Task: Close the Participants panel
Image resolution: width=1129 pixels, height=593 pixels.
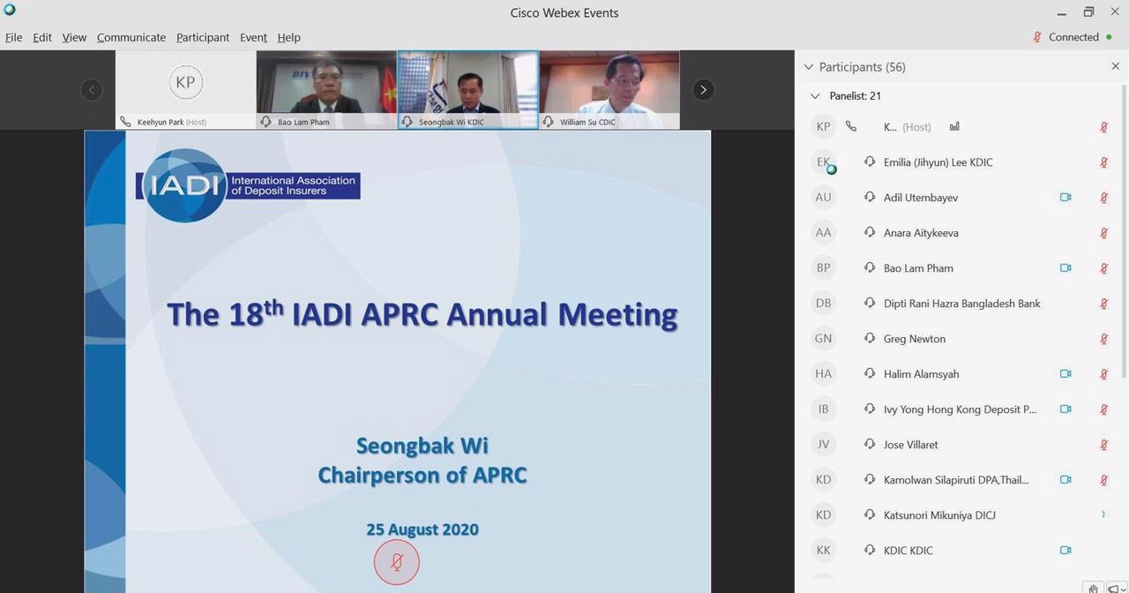Action: pyautogui.click(x=1115, y=66)
